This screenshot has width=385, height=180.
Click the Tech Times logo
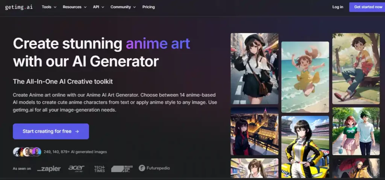click(99, 168)
